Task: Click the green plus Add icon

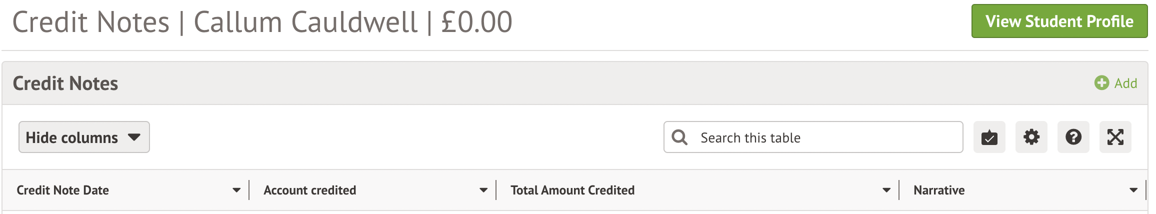Action: point(1101,83)
